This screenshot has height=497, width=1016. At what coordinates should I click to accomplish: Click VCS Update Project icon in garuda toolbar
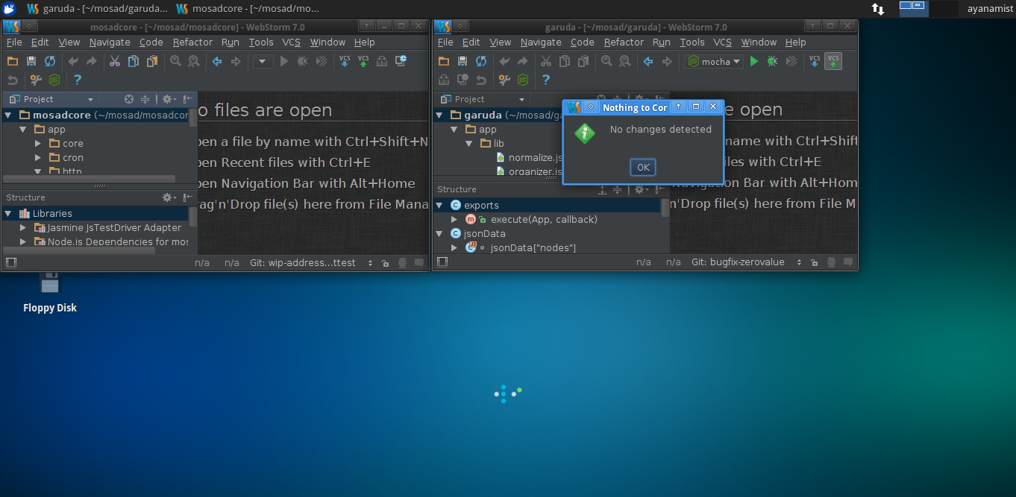pos(815,61)
